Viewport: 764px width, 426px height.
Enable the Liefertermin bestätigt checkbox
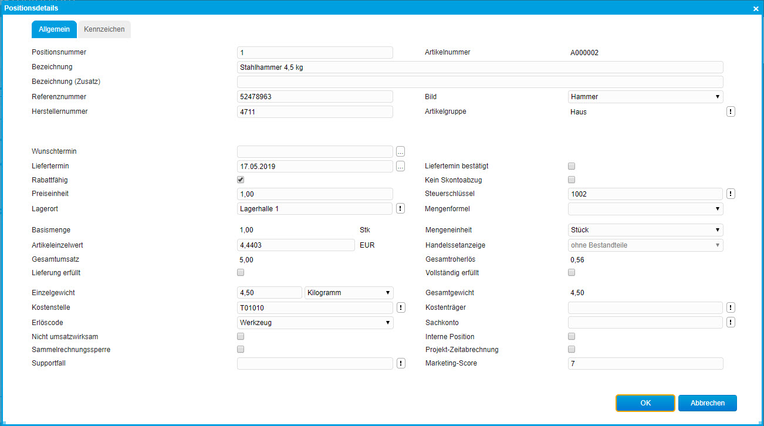[x=572, y=166]
